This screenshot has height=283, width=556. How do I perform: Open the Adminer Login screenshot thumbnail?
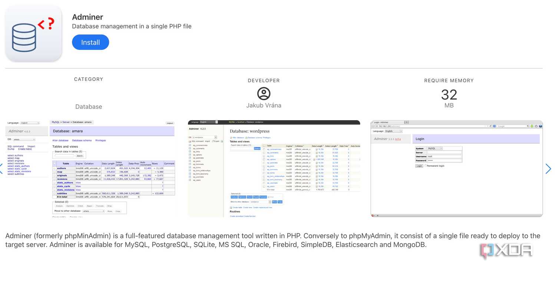[x=457, y=168]
